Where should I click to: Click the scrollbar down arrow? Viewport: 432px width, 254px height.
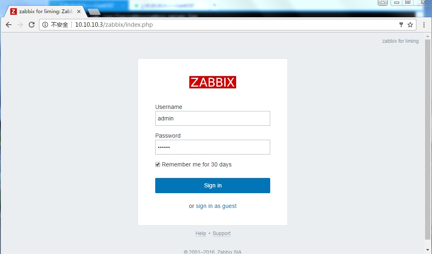pos(427,250)
